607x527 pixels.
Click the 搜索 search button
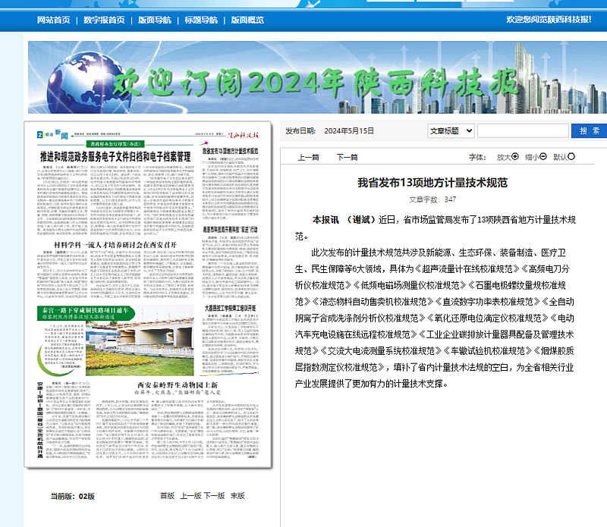point(590,130)
